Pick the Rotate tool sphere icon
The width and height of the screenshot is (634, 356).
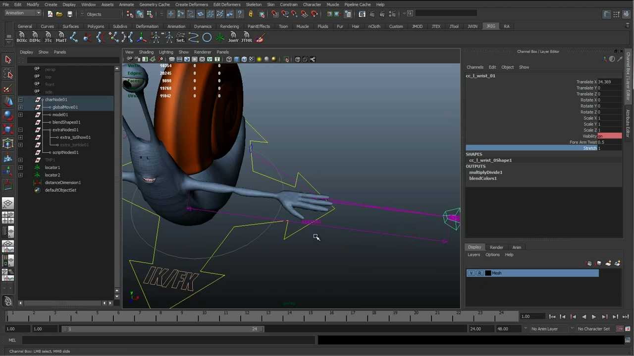click(8, 115)
